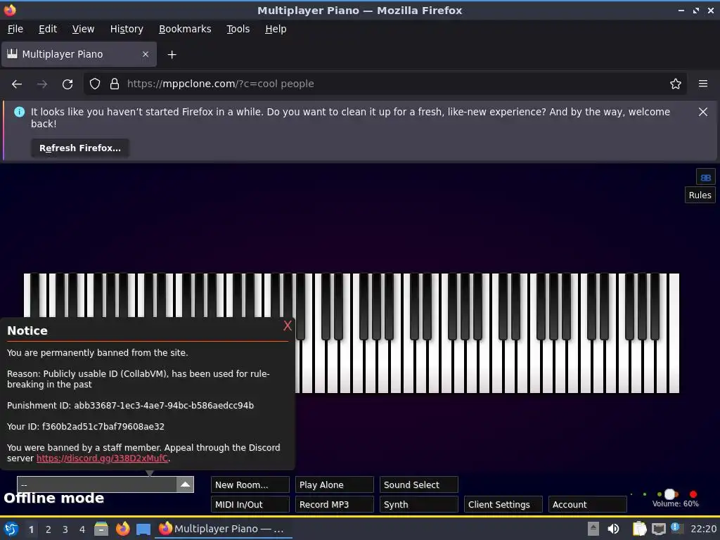Click the forward navigation arrow
Screen dimensions: 720x540
click(x=42, y=84)
